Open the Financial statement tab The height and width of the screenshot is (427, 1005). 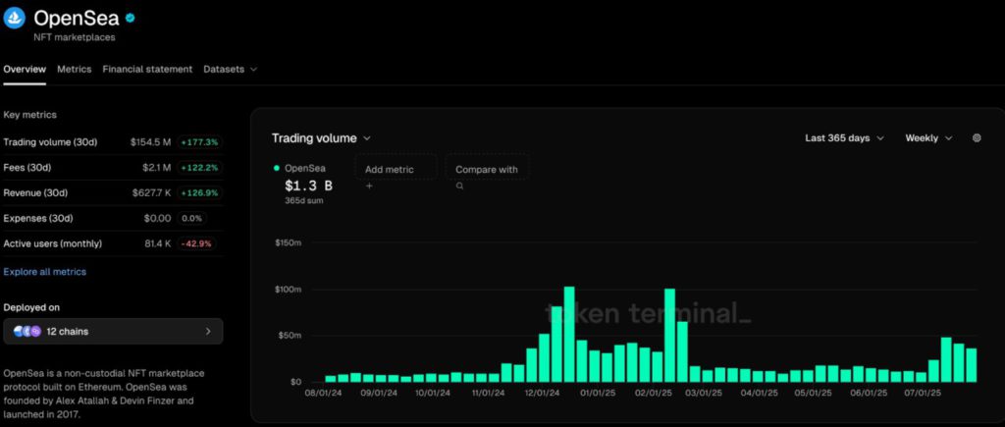coord(147,70)
